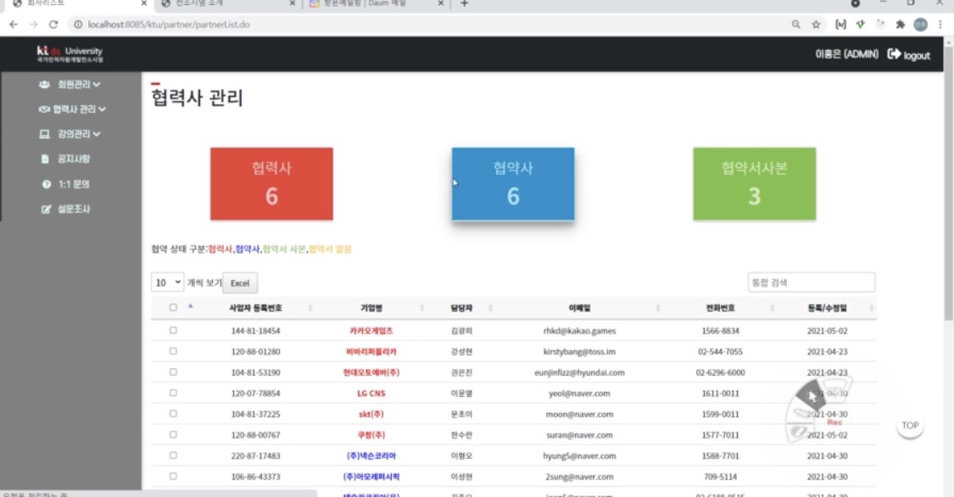Expand the chevron next to 회원관리
The height and width of the screenshot is (497, 954).
[97, 85]
